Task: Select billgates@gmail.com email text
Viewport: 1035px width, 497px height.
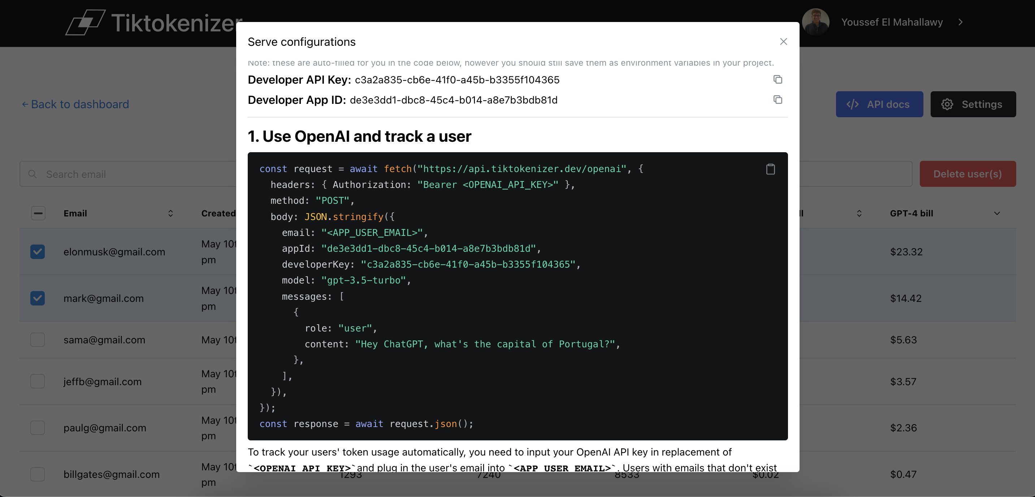Action: [111, 474]
